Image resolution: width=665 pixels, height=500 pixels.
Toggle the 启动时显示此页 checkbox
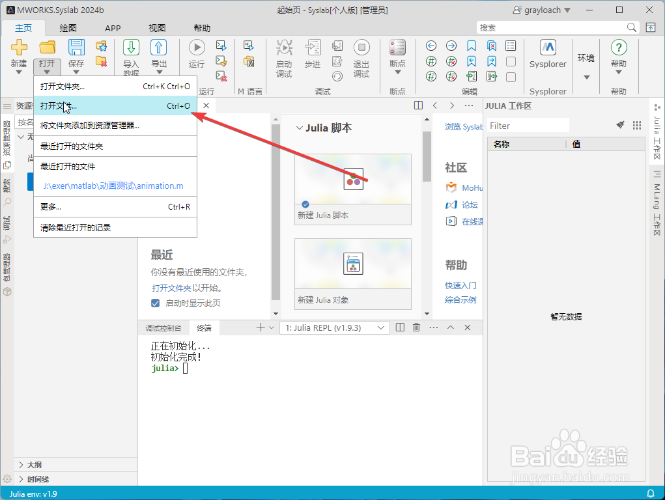click(155, 302)
